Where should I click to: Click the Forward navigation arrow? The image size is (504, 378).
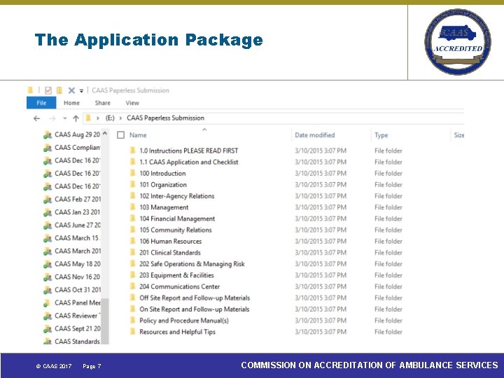coord(52,118)
